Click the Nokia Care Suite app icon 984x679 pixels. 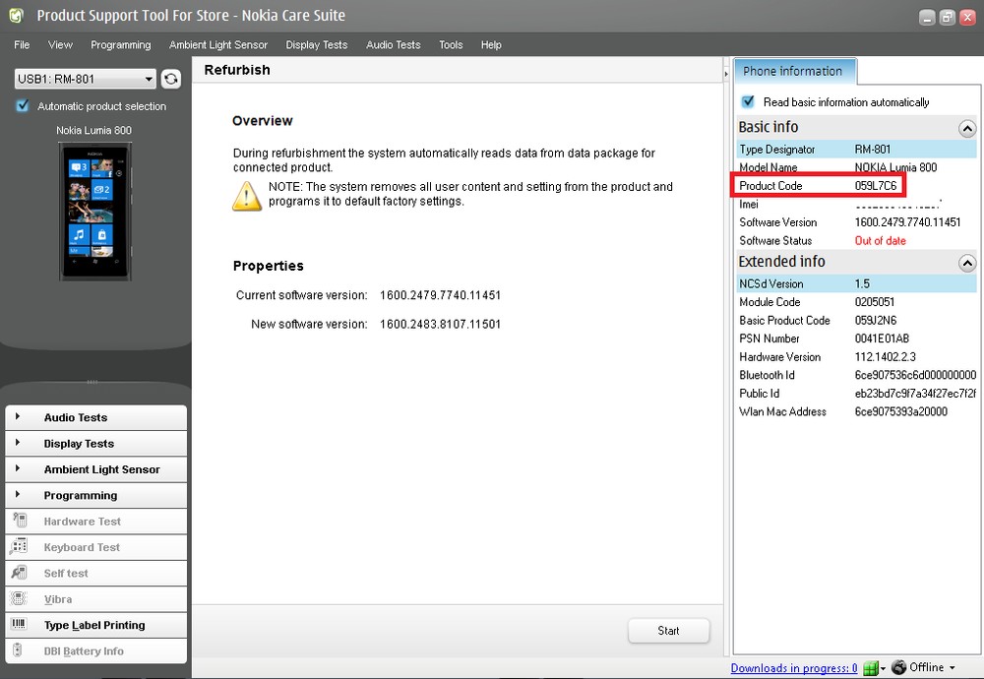(17, 15)
